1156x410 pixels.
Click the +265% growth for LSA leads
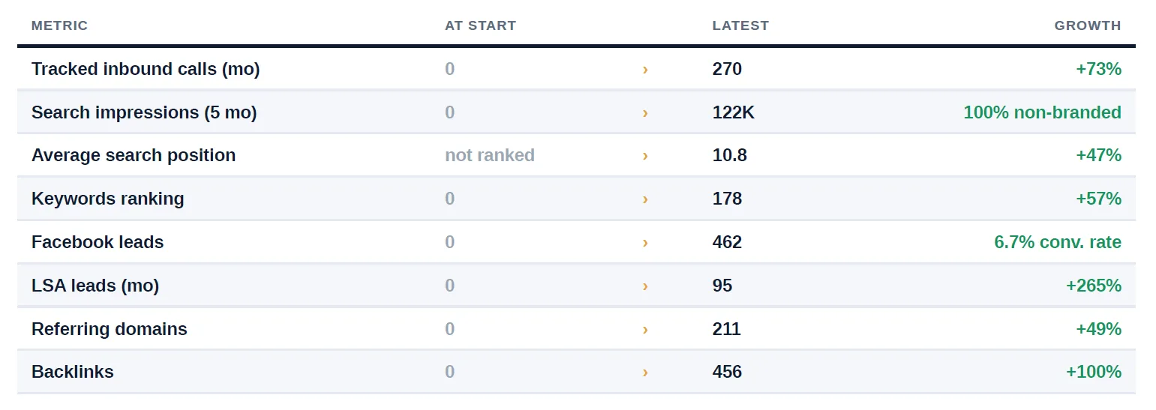pos(1093,286)
